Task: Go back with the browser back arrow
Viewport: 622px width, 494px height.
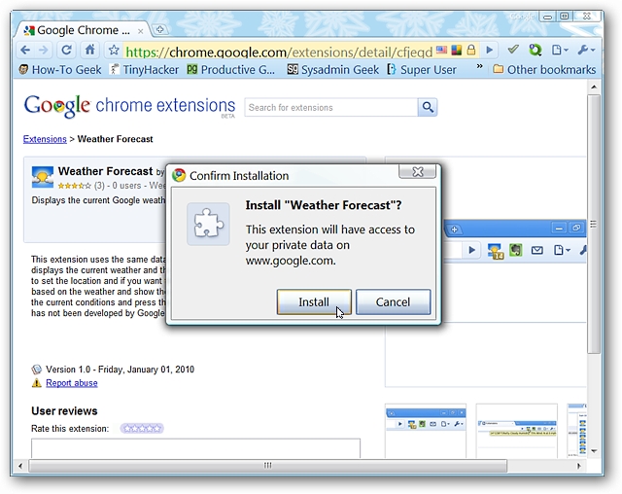Action: (25, 50)
